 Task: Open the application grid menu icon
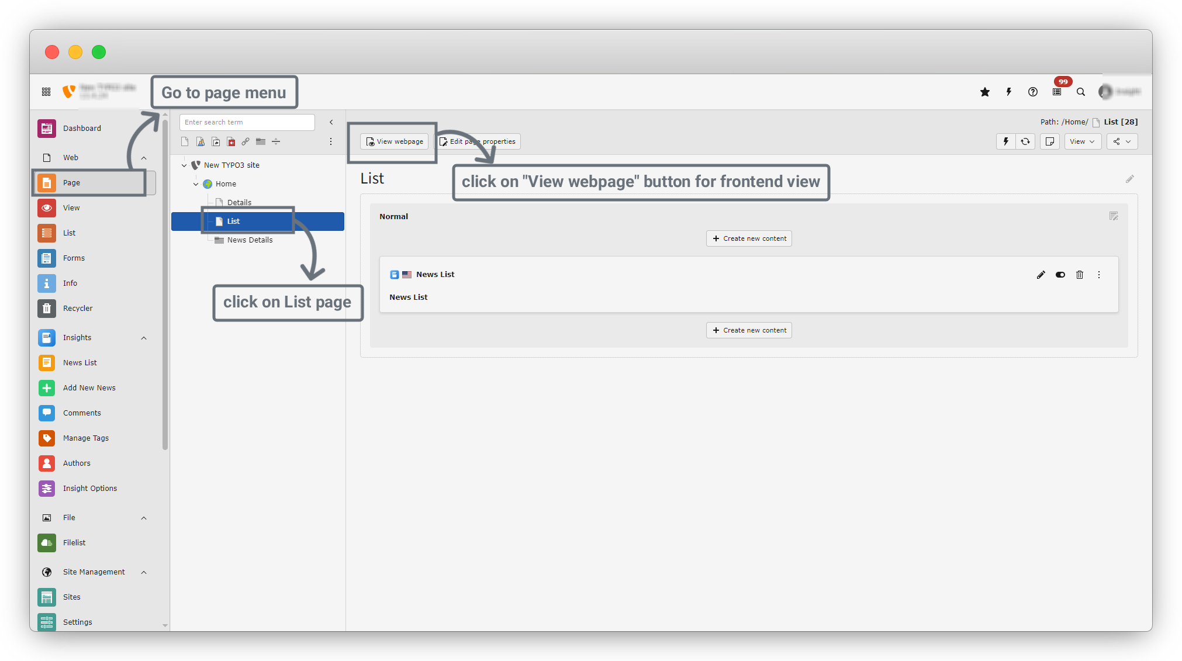46,92
